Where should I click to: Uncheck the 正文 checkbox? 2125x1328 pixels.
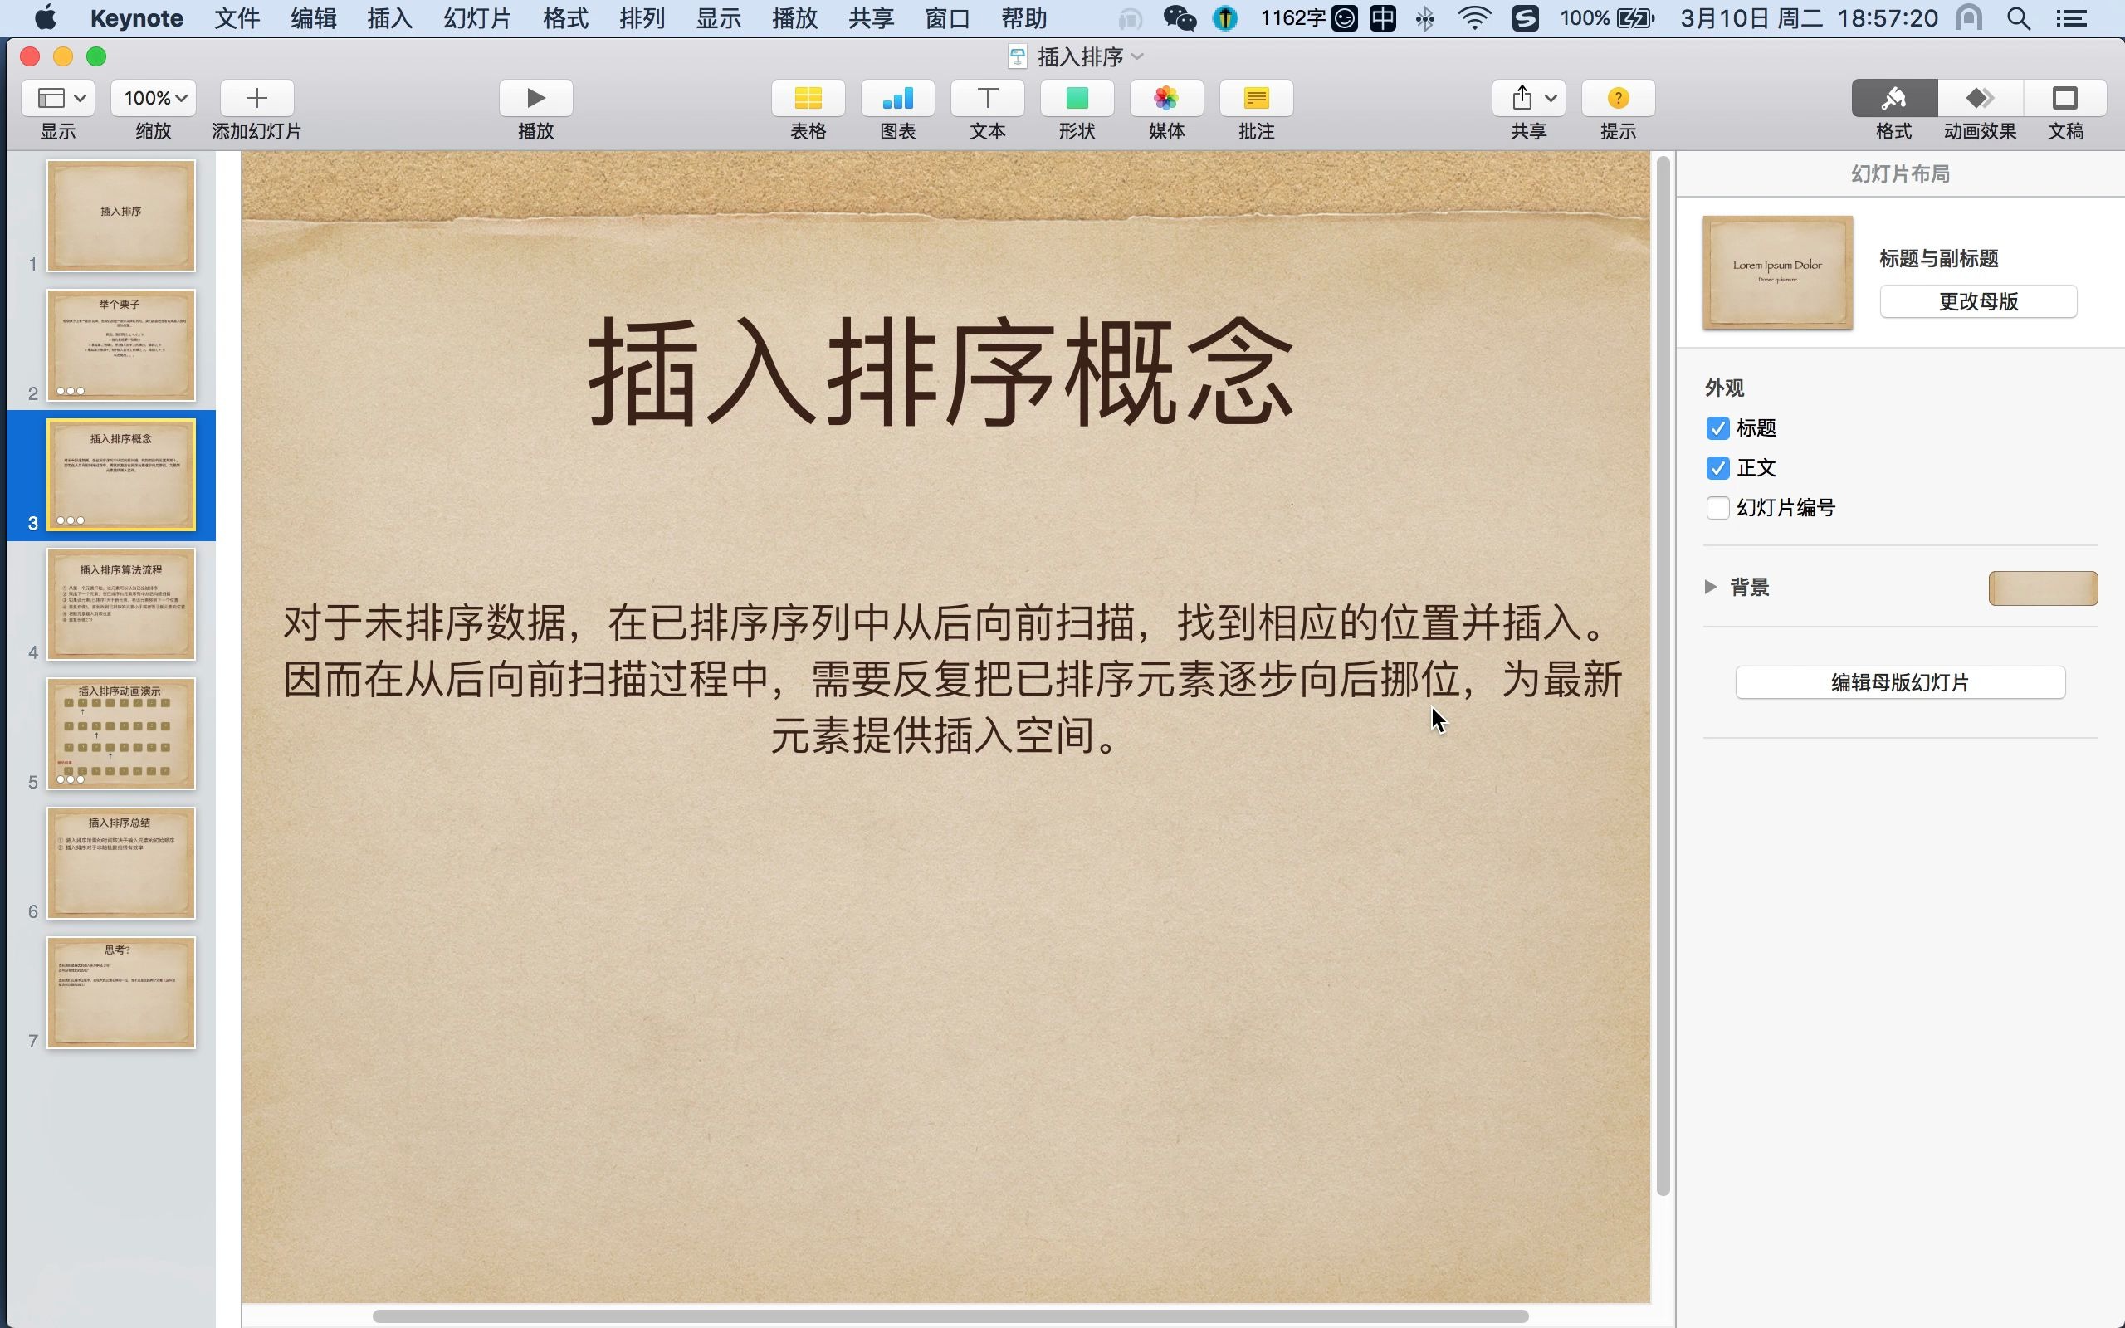[x=1717, y=468]
